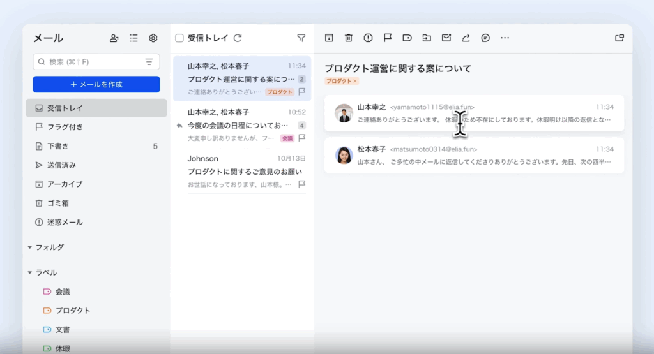Collapse the フォルダ section
The width and height of the screenshot is (654, 354).
click(29, 247)
